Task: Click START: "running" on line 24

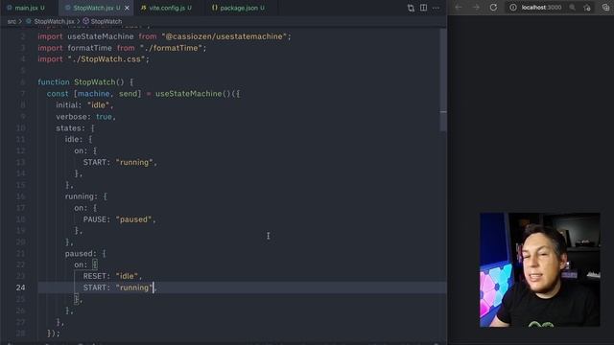Action: pyautogui.click(x=119, y=287)
